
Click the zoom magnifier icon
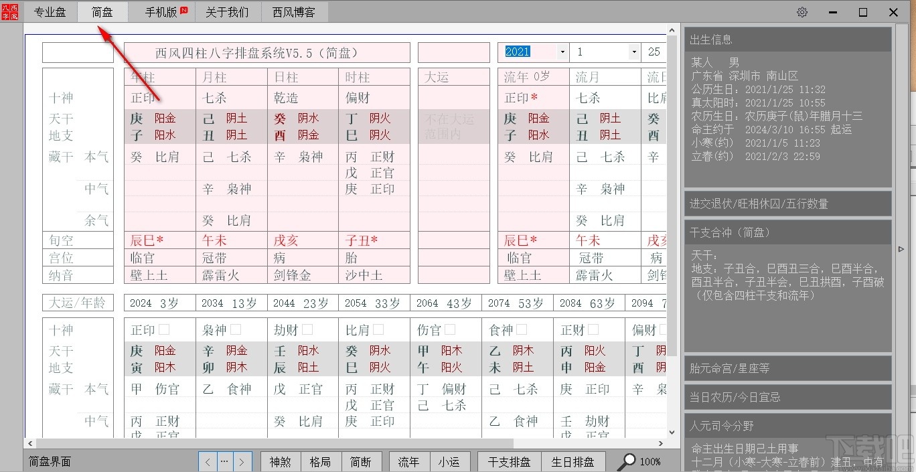tap(627, 461)
